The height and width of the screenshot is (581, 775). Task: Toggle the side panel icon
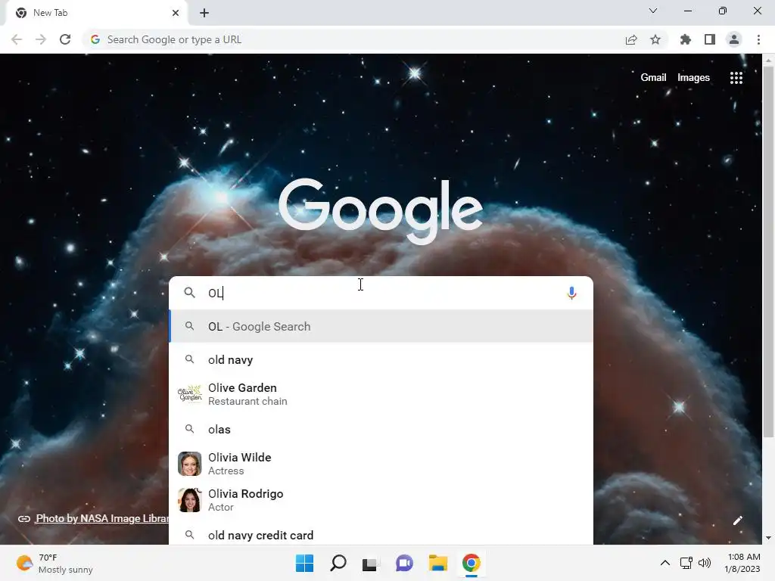pos(710,39)
